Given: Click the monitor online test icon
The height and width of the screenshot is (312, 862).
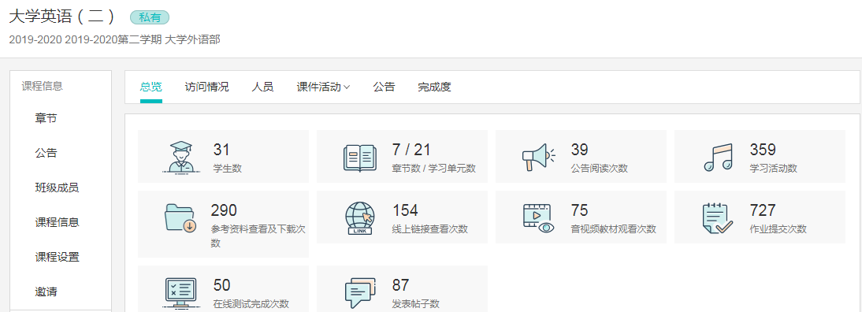Looking at the screenshot, I should click(181, 293).
